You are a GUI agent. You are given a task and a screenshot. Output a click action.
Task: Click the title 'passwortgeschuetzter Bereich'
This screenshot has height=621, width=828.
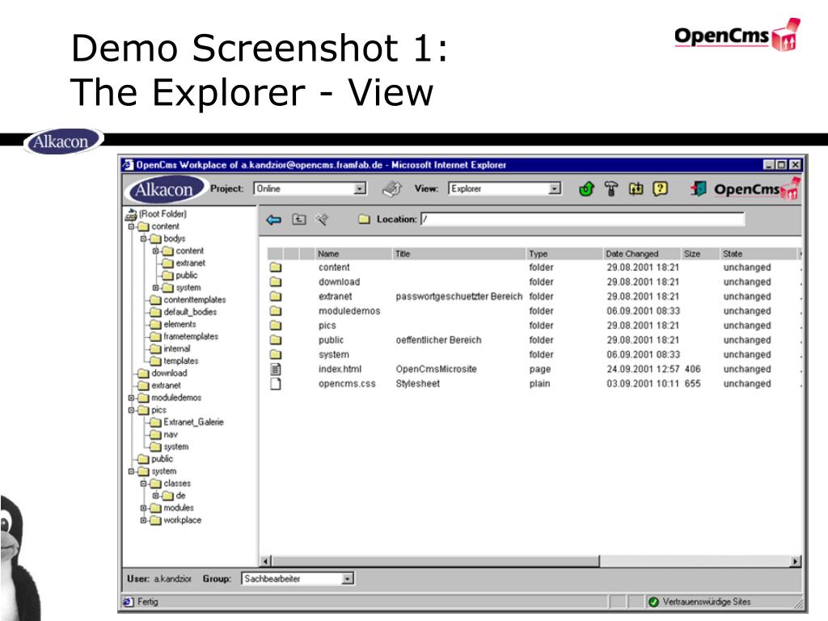click(x=459, y=296)
